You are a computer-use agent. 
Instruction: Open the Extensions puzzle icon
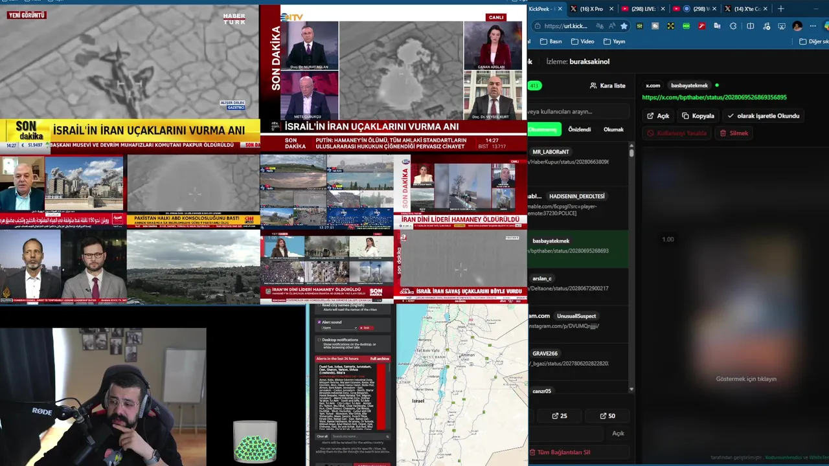point(732,26)
